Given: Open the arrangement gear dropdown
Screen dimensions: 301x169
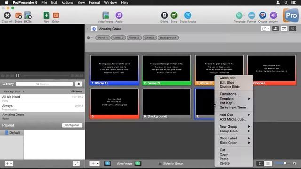Looking at the screenshot, I should 89,38.
